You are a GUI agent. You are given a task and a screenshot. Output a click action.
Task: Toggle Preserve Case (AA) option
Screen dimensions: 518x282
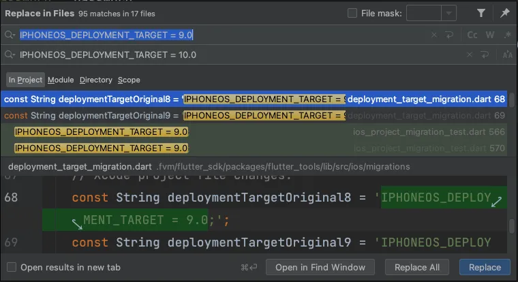tap(507, 54)
